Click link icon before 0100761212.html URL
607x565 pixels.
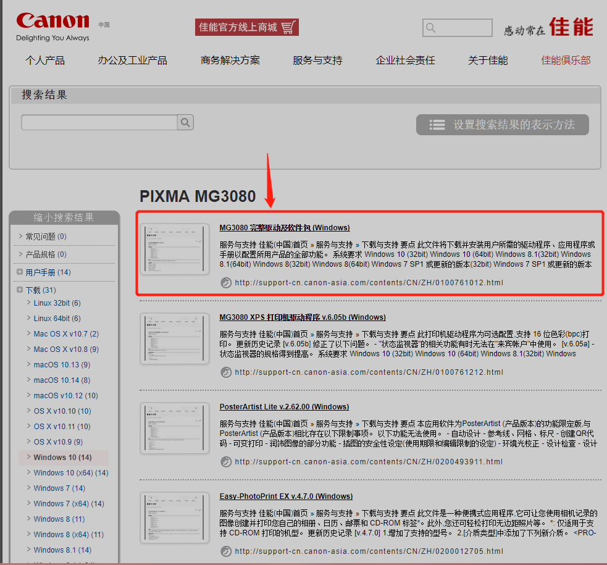(x=226, y=372)
